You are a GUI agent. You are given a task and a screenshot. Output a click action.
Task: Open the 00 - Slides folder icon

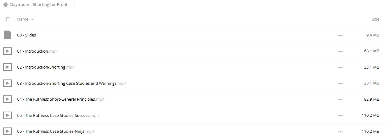pyautogui.click(x=7, y=35)
